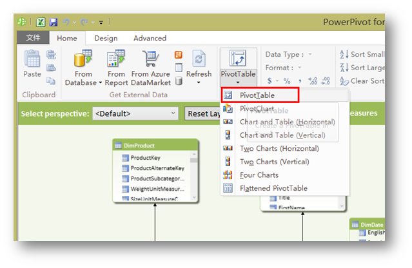This screenshot has height=268, width=412.
Task: Decrease decimal places
Action: point(326,81)
